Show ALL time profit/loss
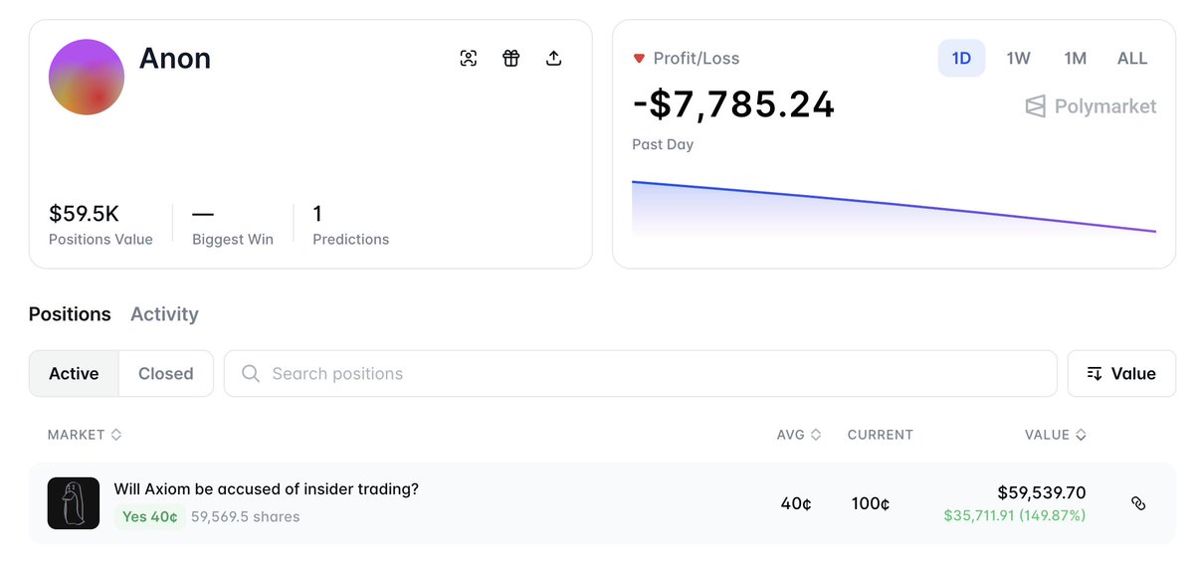 click(1132, 58)
